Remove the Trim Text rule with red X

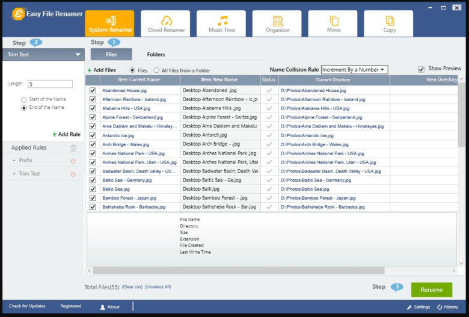(x=73, y=174)
